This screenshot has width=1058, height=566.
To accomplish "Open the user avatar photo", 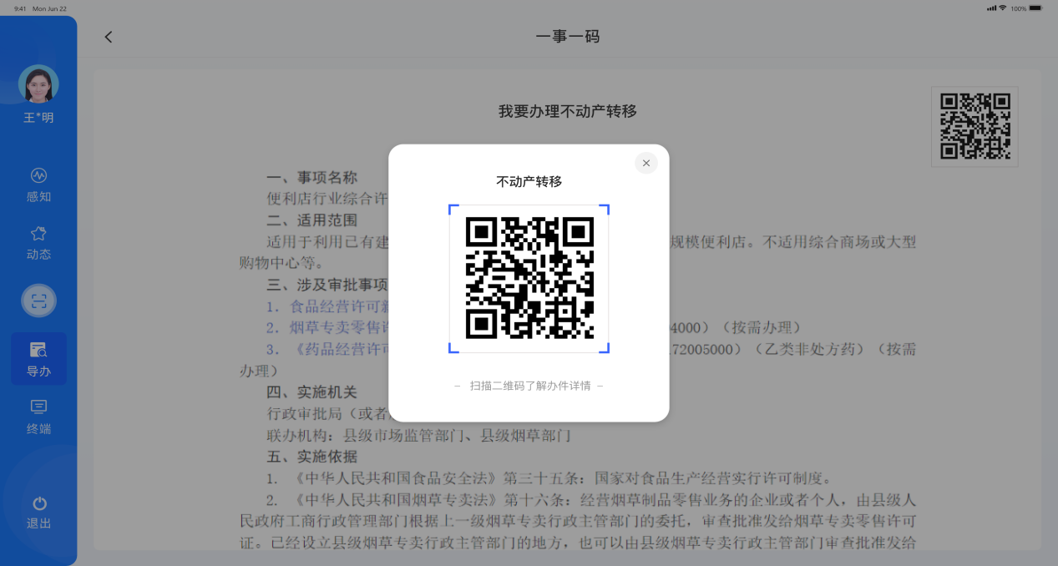I will [x=38, y=85].
